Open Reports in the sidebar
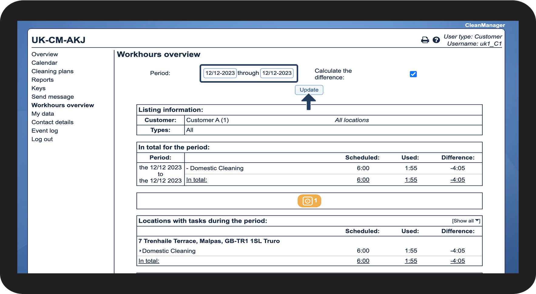The width and height of the screenshot is (536, 294). (42, 80)
